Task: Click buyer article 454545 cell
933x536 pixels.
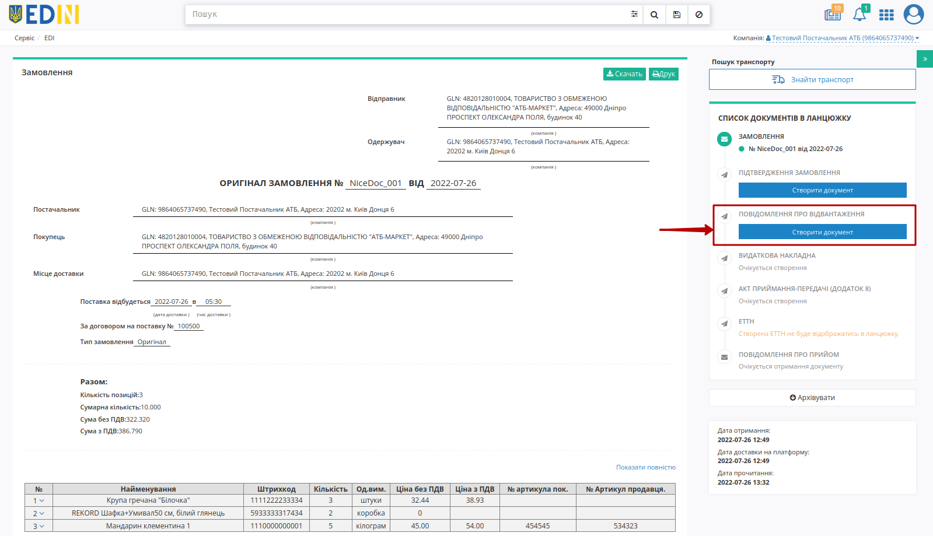Action: tap(537, 526)
